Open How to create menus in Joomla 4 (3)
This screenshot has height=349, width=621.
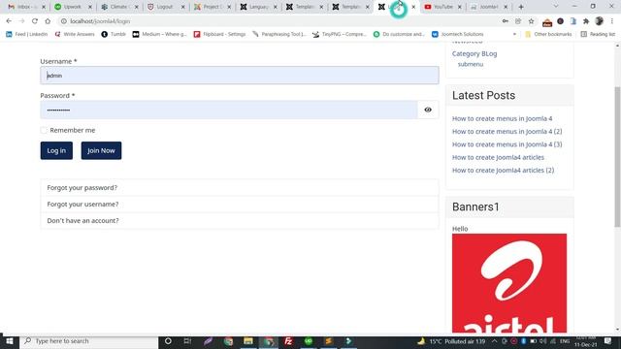(507, 144)
